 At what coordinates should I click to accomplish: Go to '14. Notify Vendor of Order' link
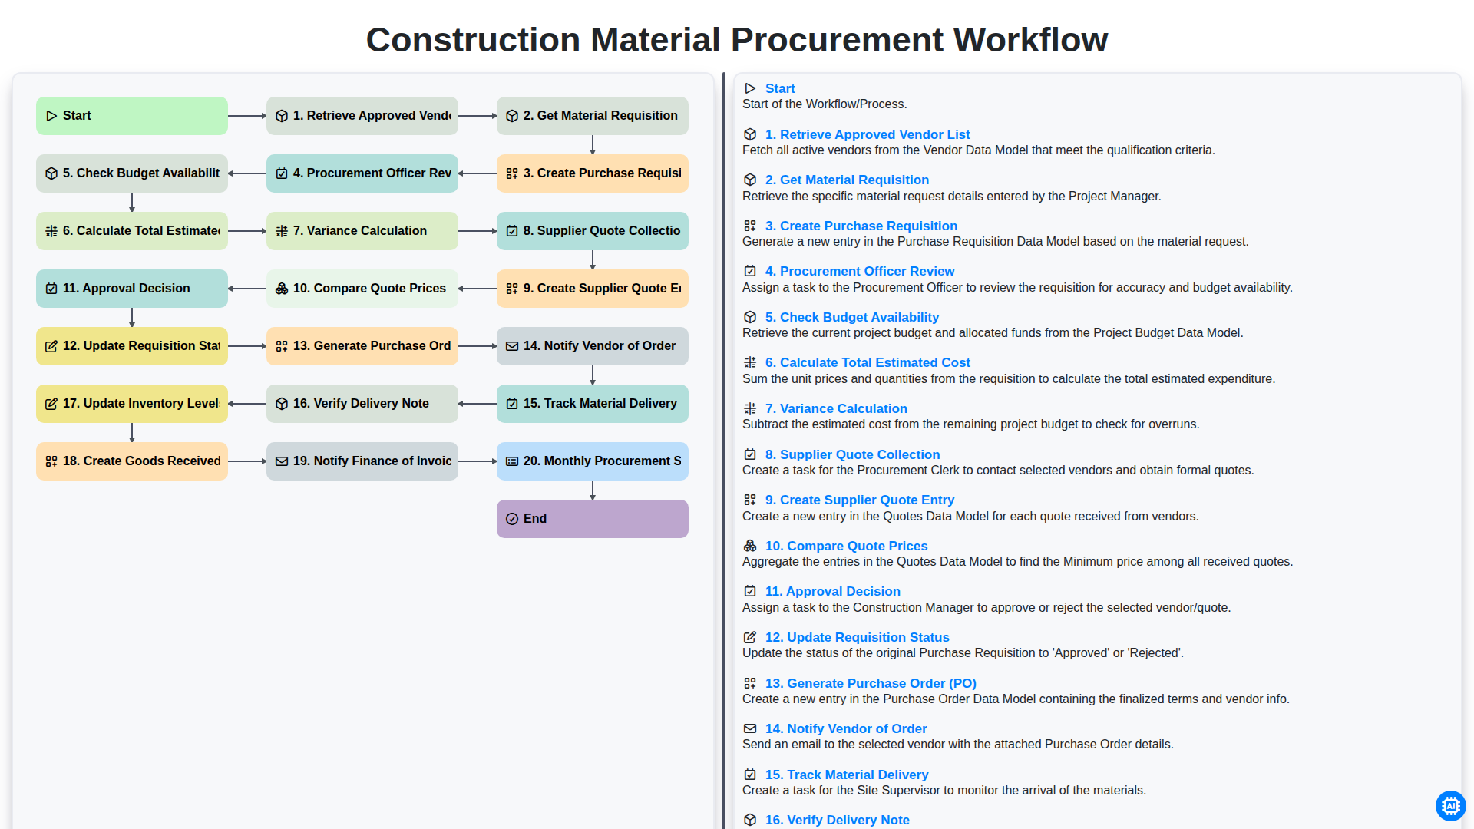click(846, 728)
